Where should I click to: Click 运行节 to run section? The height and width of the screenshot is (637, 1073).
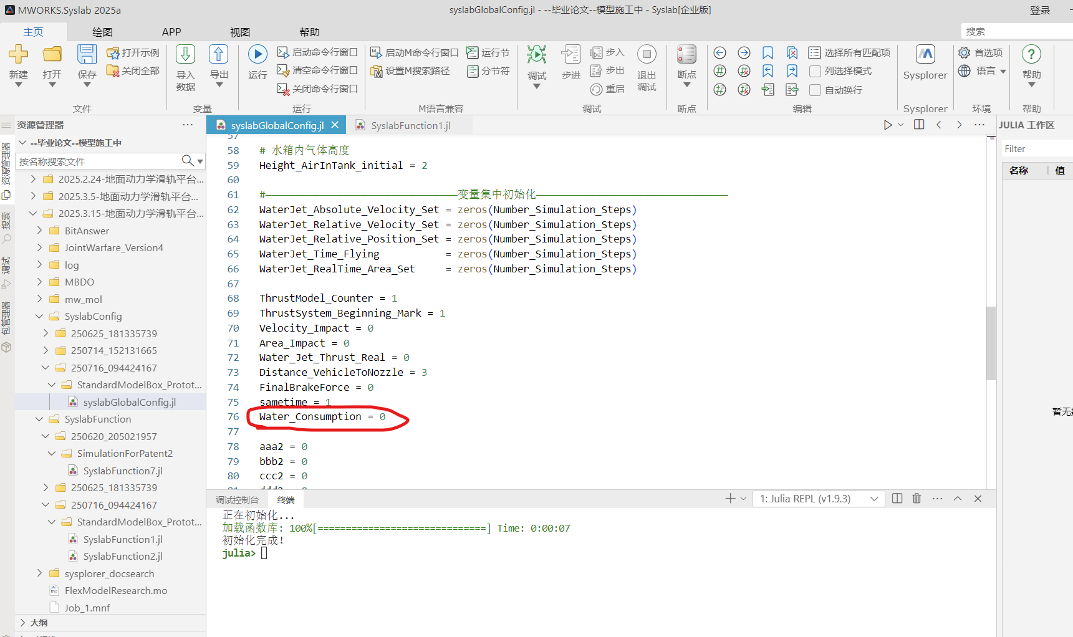[488, 53]
